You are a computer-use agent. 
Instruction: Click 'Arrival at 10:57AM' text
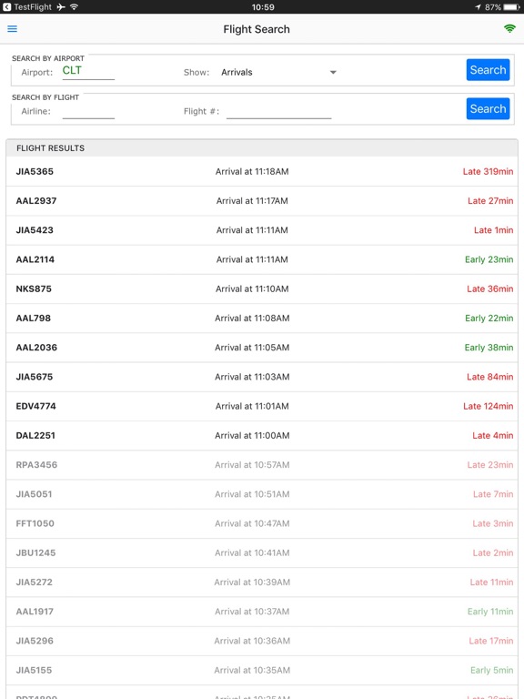[252, 465]
